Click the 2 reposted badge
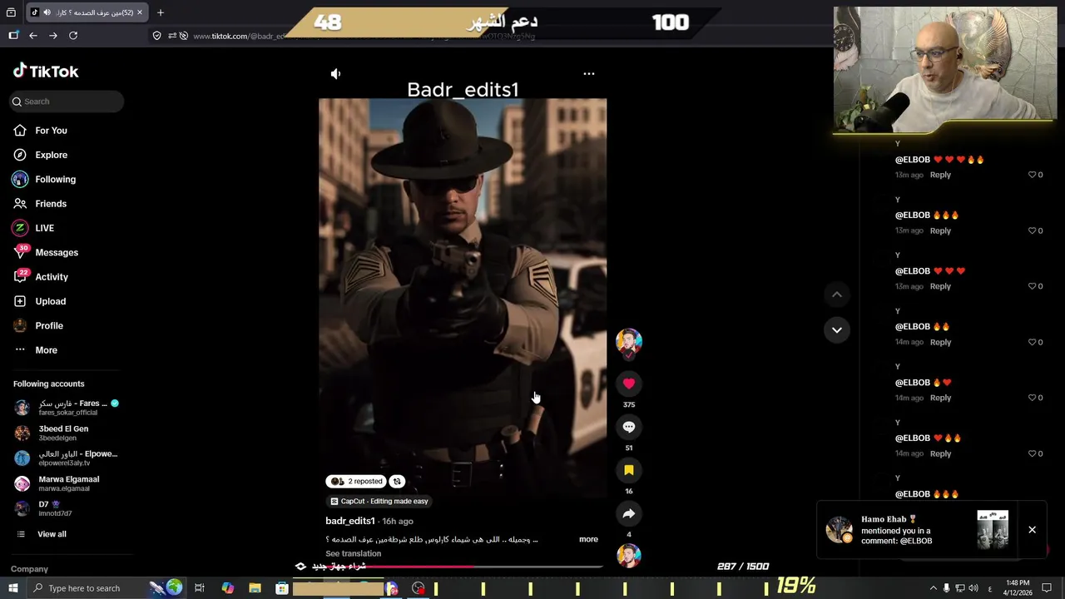 click(x=356, y=481)
